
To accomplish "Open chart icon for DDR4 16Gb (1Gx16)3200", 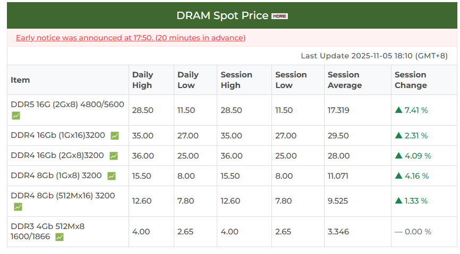I will [115, 136].
